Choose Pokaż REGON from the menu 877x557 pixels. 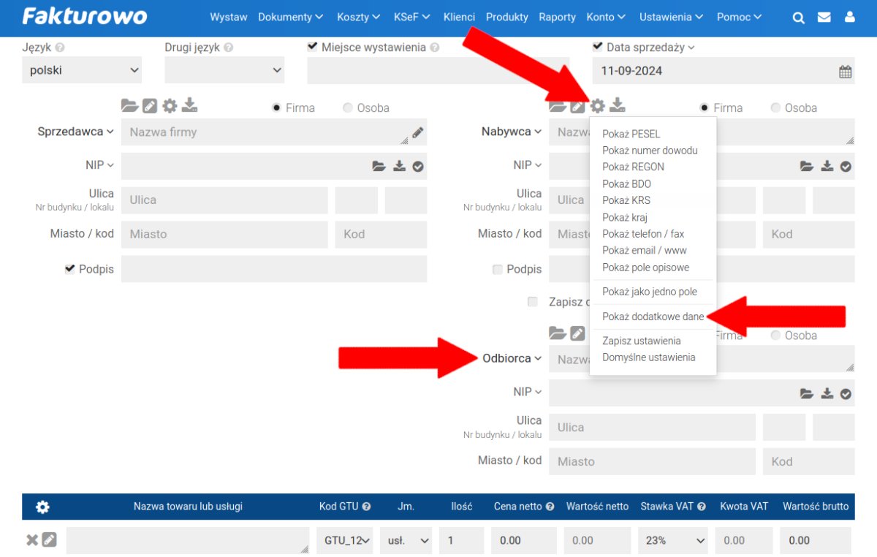pyautogui.click(x=633, y=167)
